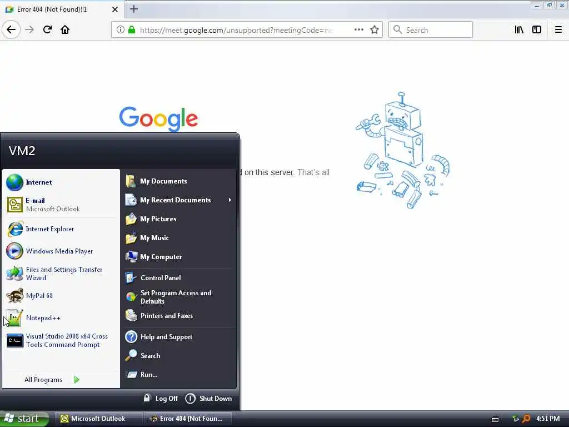Click the meet.google.com address bar URL
Screen dimensions: 569x427
click(x=236, y=30)
